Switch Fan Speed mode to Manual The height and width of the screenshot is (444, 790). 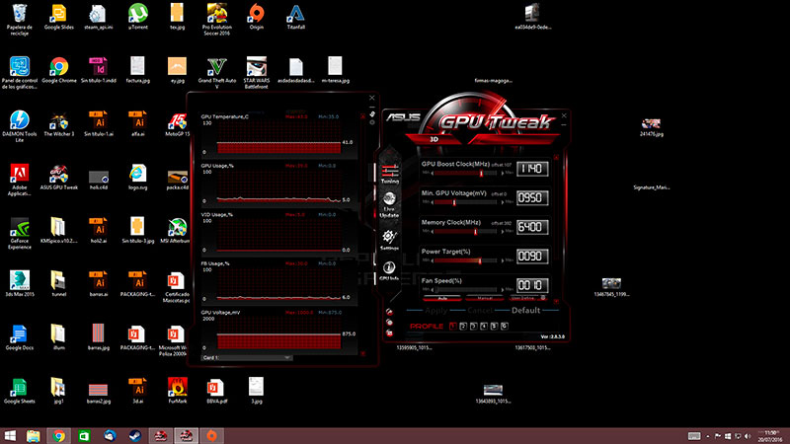click(x=484, y=296)
